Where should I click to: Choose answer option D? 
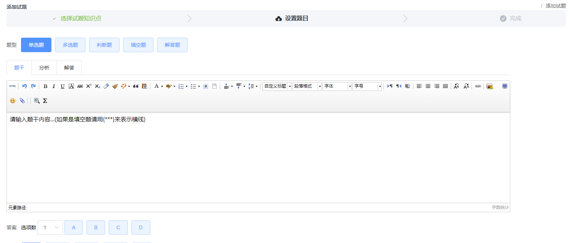click(141, 227)
